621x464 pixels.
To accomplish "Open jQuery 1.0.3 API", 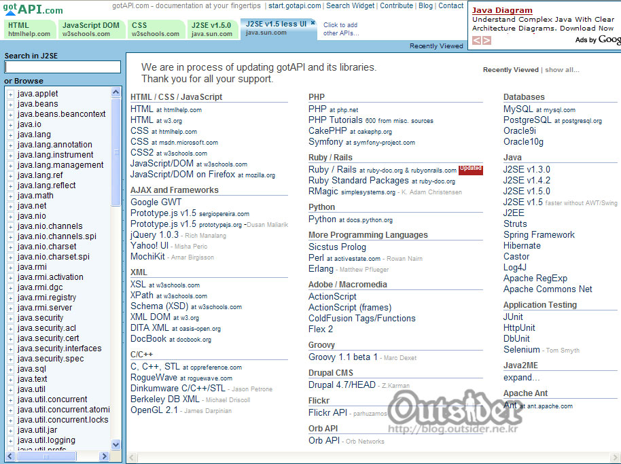I will [x=154, y=234].
